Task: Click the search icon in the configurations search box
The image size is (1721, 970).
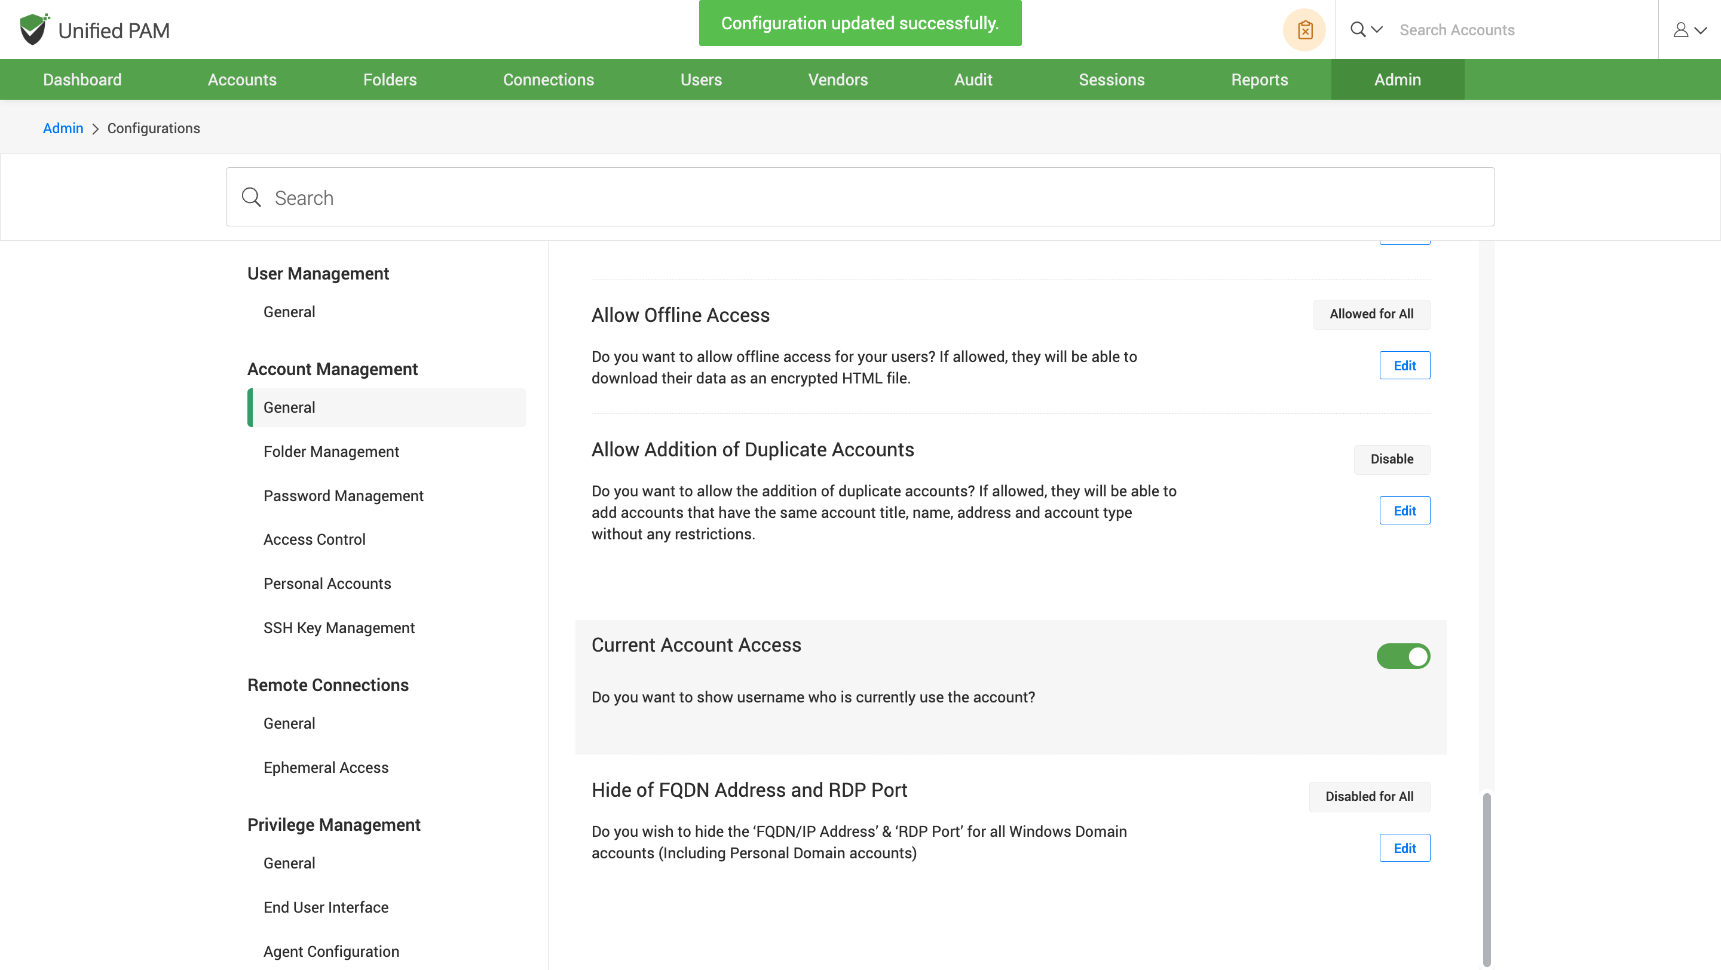Action: pyautogui.click(x=251, y=198)
